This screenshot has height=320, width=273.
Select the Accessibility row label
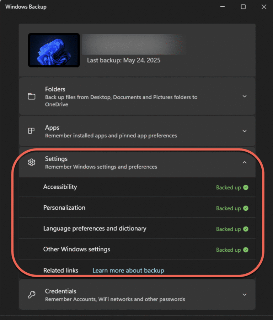(x=60, y=187)
